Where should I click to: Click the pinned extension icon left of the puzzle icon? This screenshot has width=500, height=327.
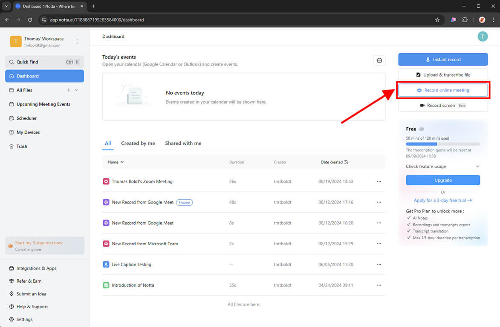click(453, 20)
